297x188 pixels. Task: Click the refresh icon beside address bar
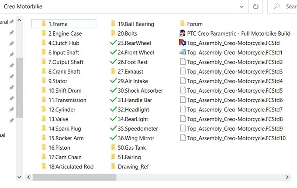[x=256, y=7]
